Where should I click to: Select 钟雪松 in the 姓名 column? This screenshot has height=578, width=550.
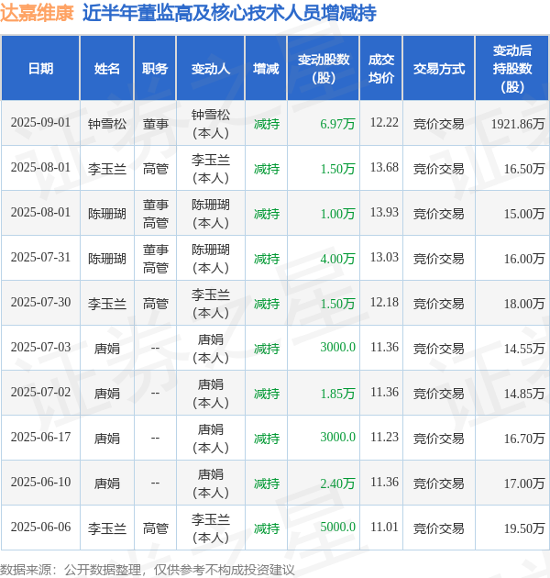tap(107, 124)
